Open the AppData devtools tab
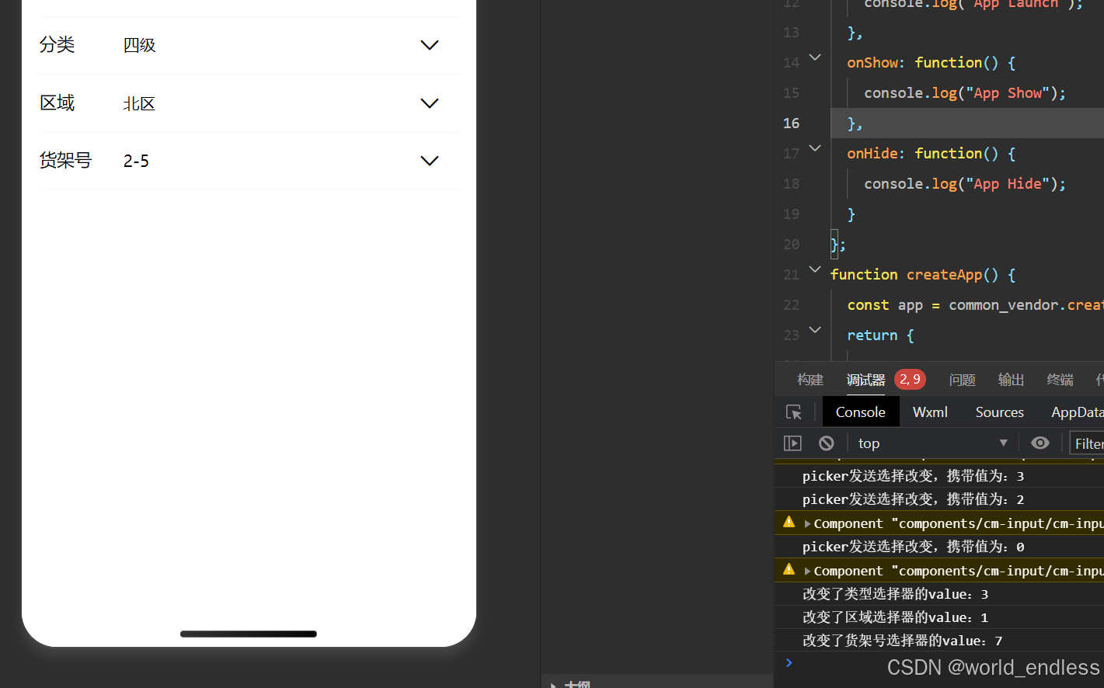The image size is (1104, 688). coord(1077,412)
